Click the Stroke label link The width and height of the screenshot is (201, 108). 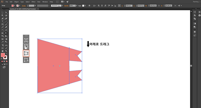[x=24, y=6]
